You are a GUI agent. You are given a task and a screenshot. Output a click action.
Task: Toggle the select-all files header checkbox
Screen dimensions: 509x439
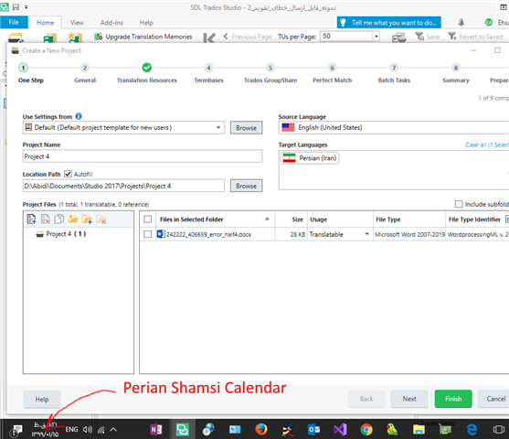pyautogui.click(x=148, y=219)
